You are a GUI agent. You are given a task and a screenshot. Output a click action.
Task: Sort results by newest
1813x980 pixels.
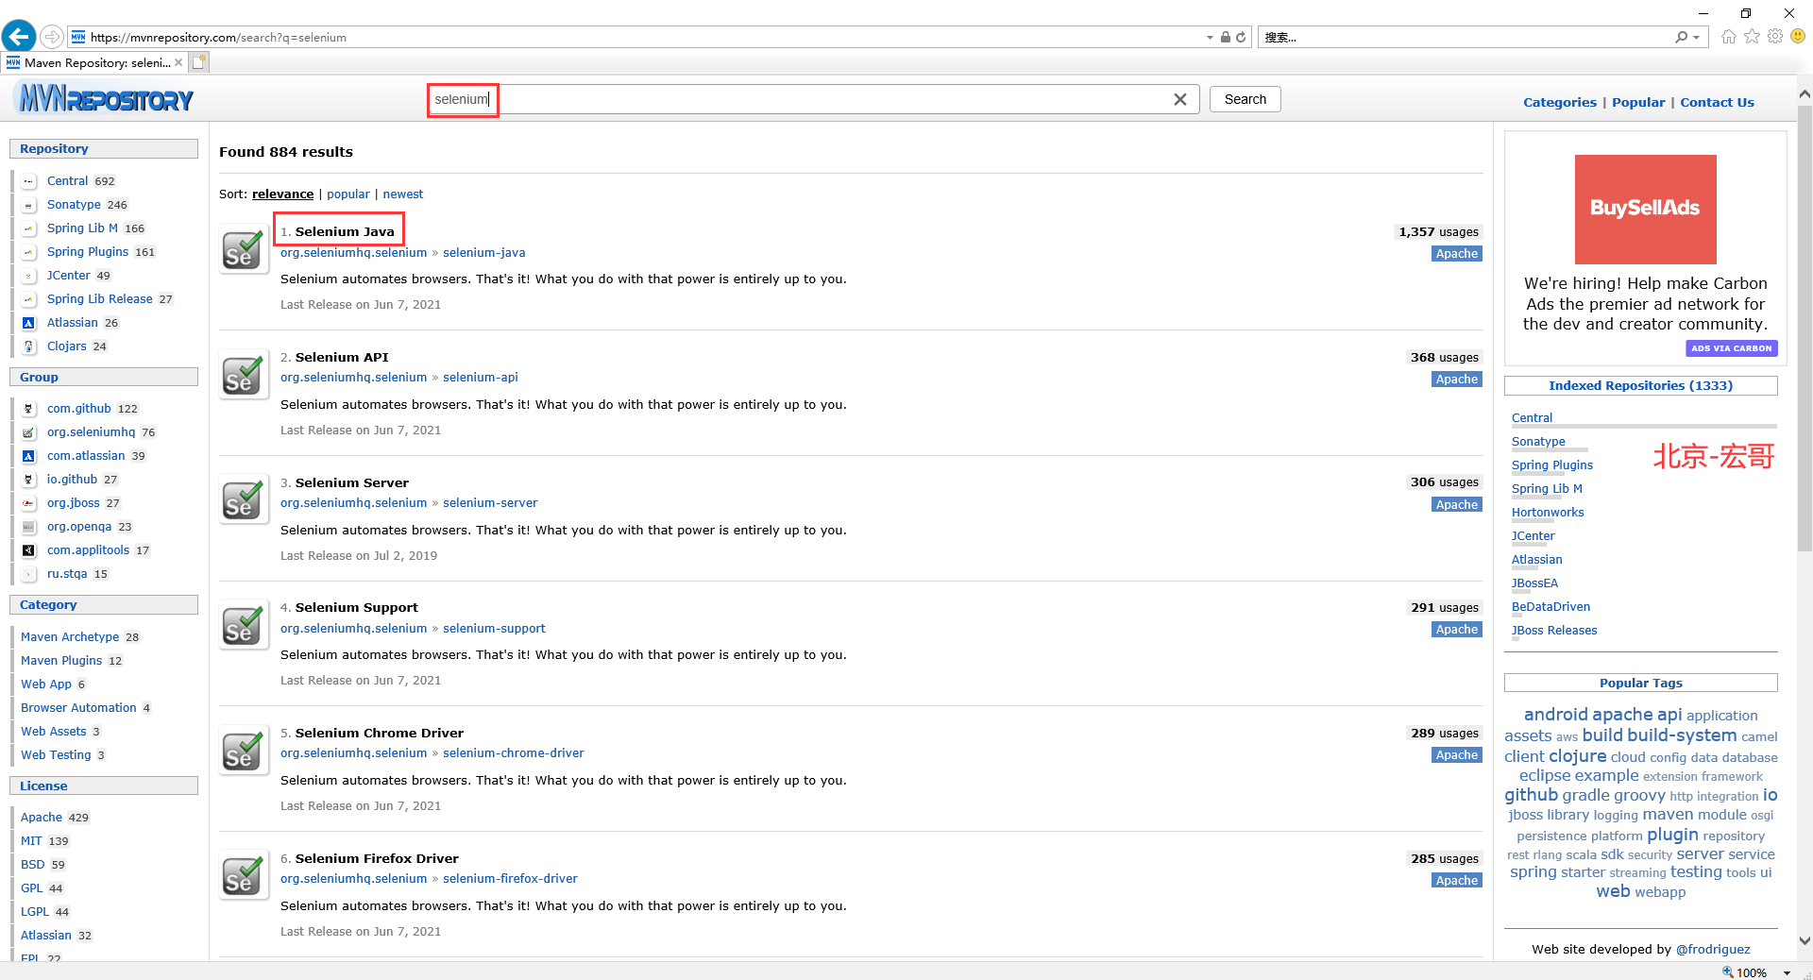point(402,194)
